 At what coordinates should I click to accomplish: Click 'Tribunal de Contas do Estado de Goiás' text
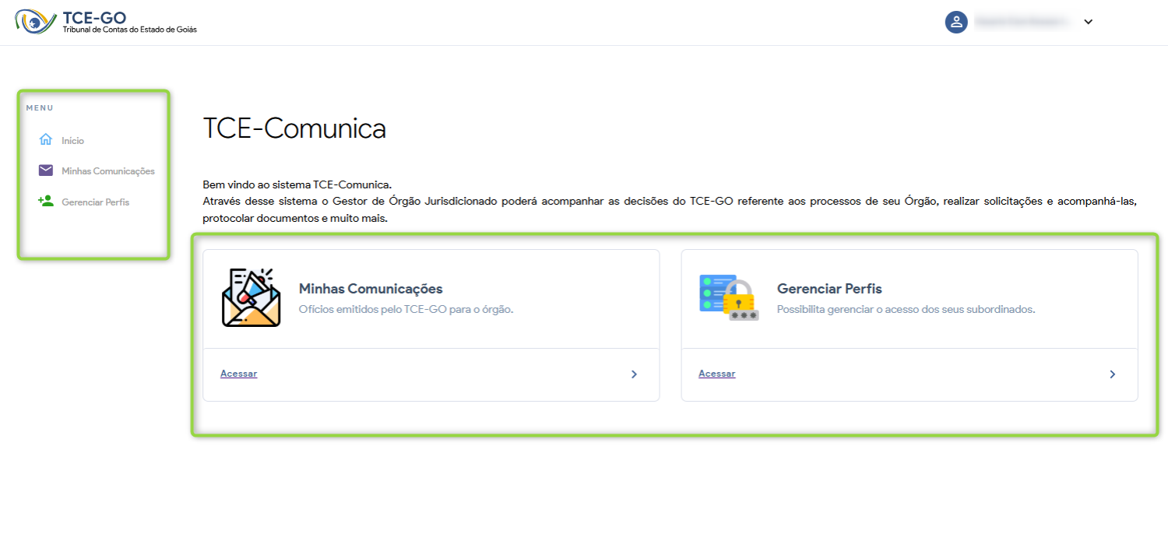point(130,30)
